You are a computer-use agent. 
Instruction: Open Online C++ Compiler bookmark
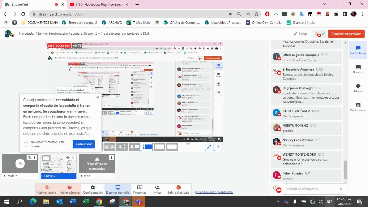(x=264, y=22)
